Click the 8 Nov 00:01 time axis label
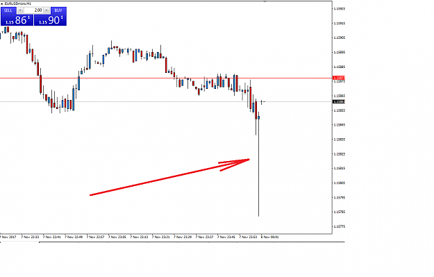 click(270, 237)
